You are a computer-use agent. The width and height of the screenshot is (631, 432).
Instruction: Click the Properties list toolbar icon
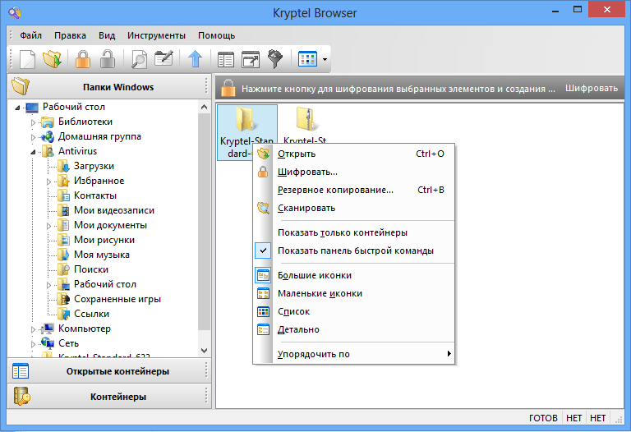[226, 60]
